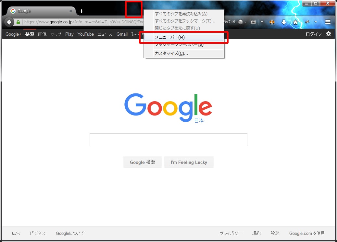Open Google settings via the gear icon
Image resolution: width=337 pixels, height=242 pixels.
pyautogui.click(x=329, y=34)
